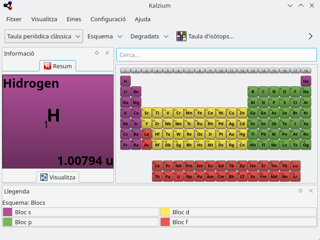Viewport: 320px width, 240px height.
Task: Focus the Cerca search field
Action: pos(216,55)
